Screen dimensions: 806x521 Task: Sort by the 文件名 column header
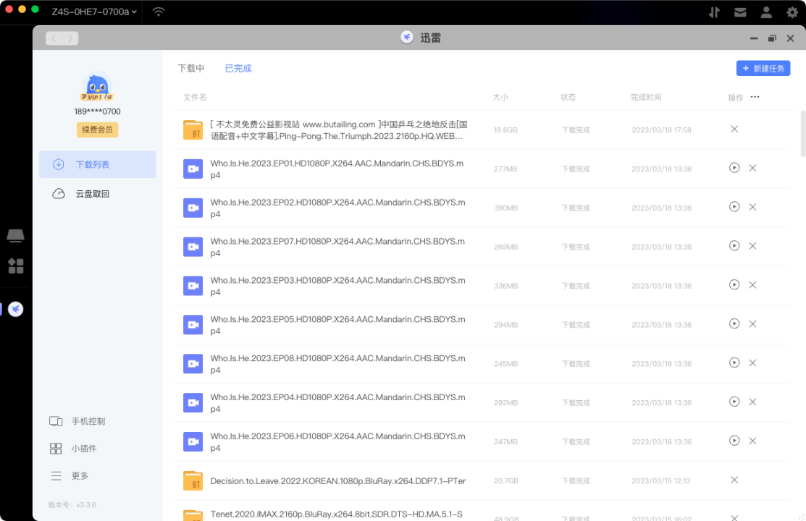click(x=195, y=97)
